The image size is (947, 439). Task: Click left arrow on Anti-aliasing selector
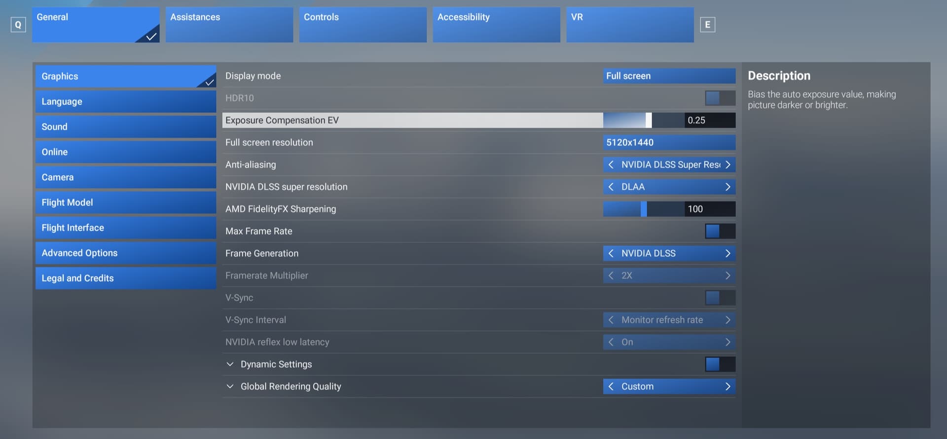pos(611,165)
